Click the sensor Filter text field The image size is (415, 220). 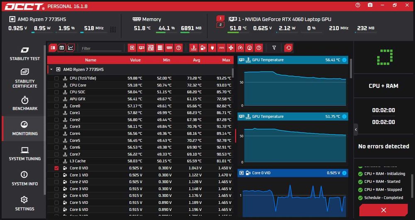click(101, 48)
